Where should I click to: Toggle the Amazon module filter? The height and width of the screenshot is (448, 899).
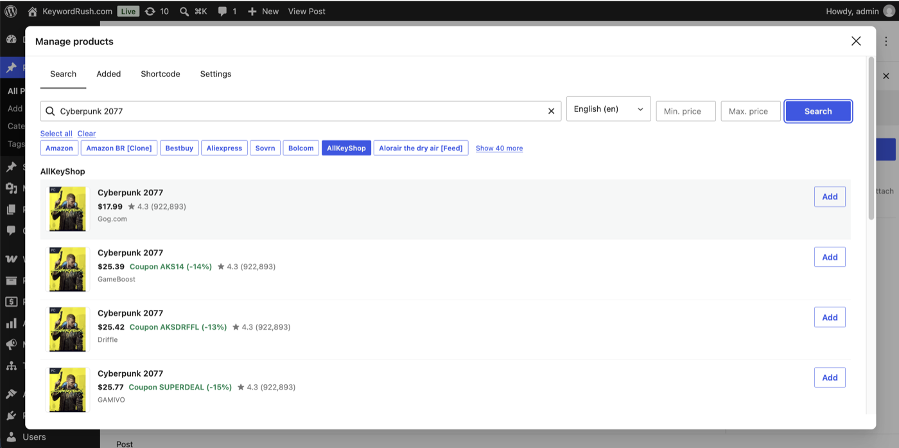click(59, 148)
